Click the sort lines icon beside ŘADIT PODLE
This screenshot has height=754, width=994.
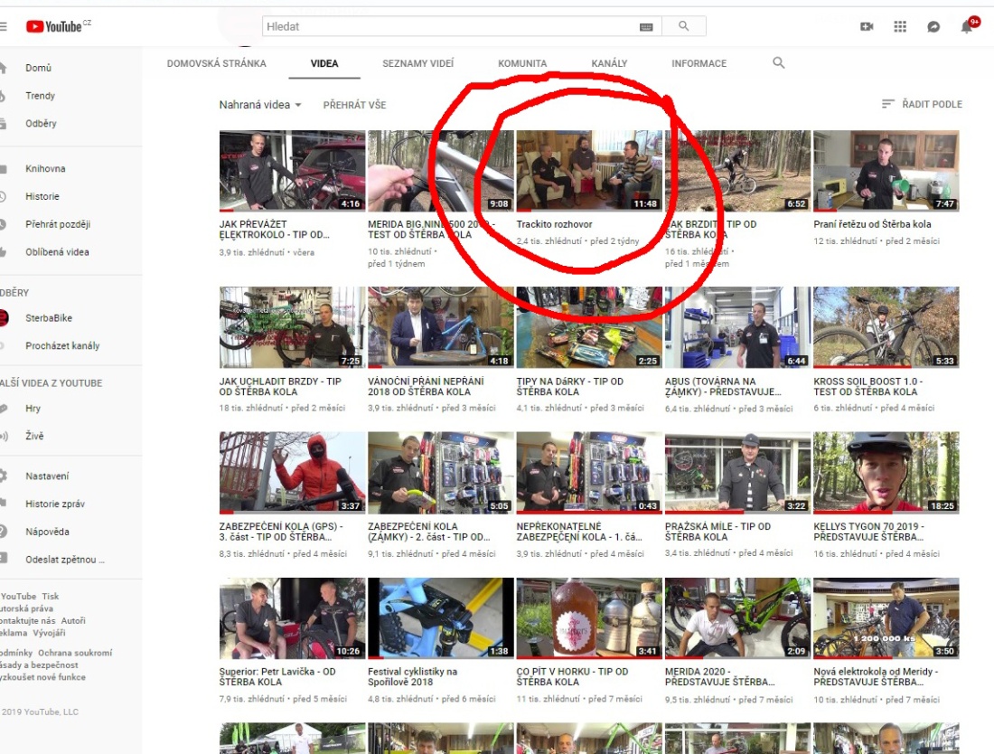point(888,103)
